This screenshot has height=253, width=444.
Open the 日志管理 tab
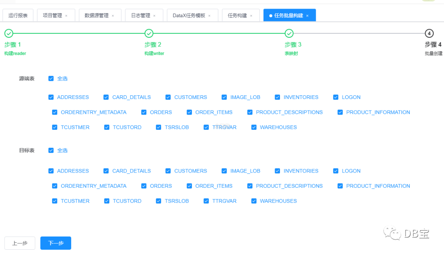click(144, 15)
